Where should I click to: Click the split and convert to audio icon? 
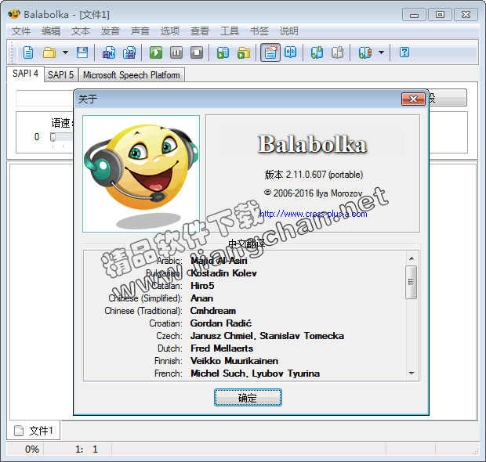129,52
